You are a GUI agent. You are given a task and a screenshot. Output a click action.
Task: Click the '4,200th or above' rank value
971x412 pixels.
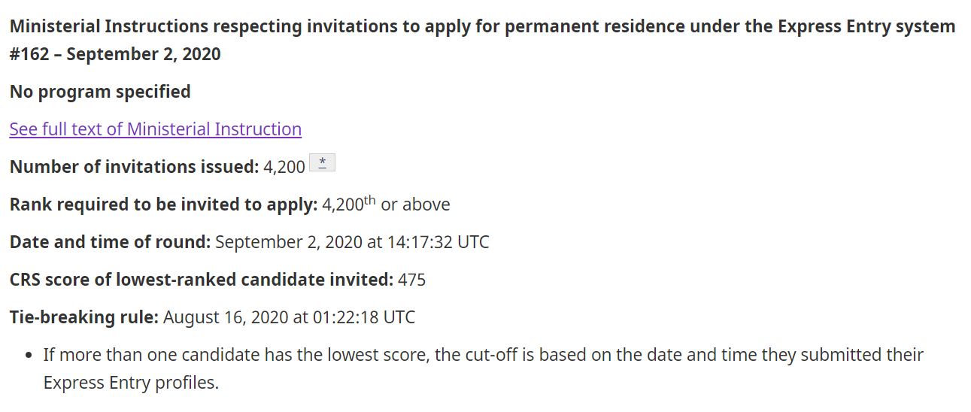(x=386, y=204)
